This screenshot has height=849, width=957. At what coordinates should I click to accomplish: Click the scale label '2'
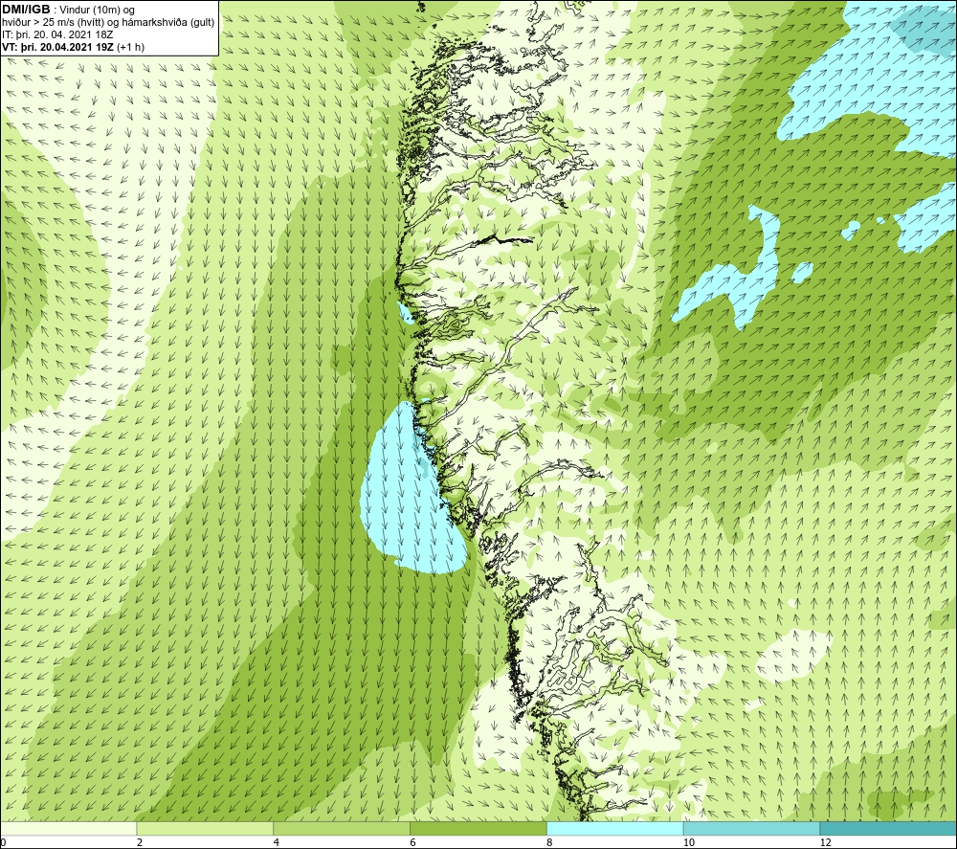coord(140,842)
